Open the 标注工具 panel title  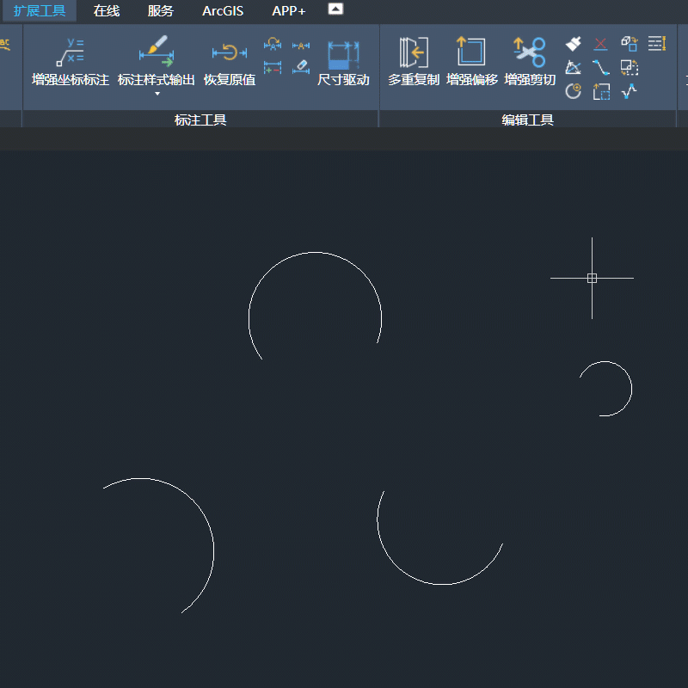click(200, 120)
